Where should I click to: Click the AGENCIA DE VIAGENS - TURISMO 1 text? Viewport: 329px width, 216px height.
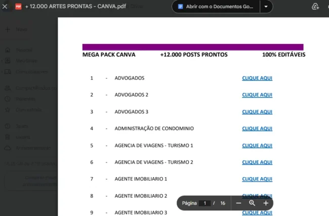(154, 146)
